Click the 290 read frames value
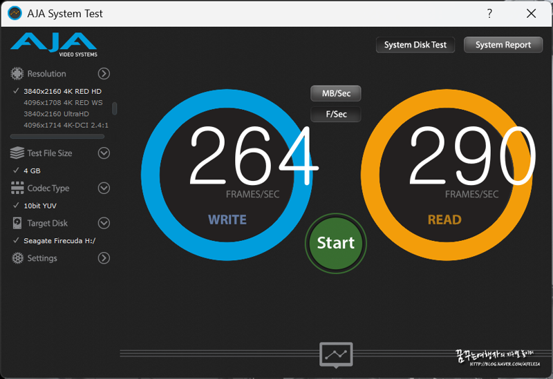Viewport: 553px width, 379px height. (x=472, y=156)
